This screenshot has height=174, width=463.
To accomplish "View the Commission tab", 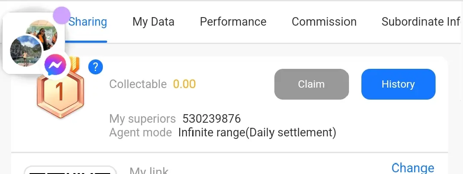I will pyautogui.click(x=324, y=22).
